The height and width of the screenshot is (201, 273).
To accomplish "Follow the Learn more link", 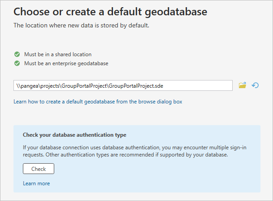I will tap(36, 183).
